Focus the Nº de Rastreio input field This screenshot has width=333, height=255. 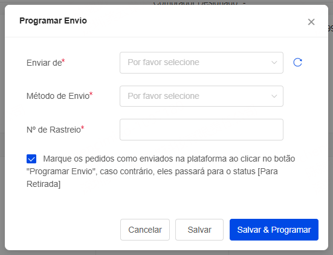pos(201,130)
